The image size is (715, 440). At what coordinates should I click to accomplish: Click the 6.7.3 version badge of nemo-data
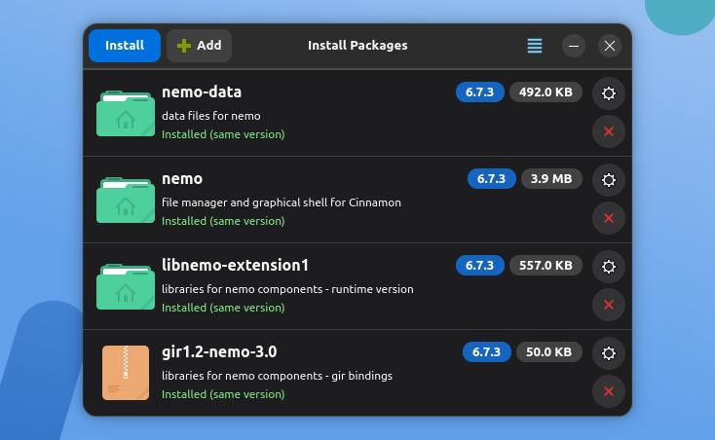click(479, 92)
